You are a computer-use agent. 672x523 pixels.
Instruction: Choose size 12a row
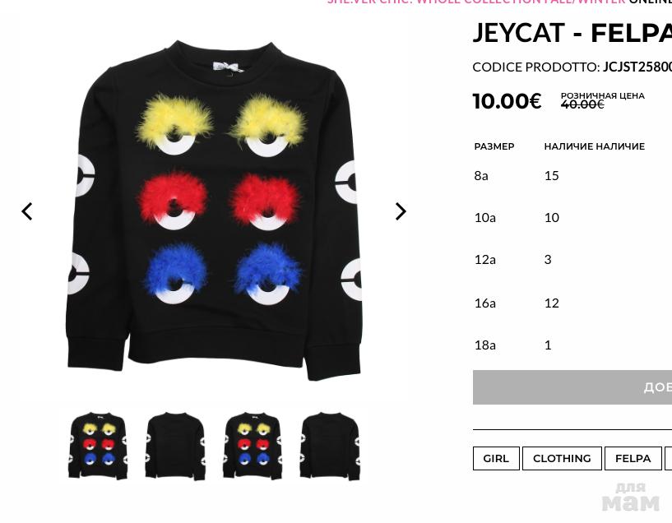click(x=572, y=260)
